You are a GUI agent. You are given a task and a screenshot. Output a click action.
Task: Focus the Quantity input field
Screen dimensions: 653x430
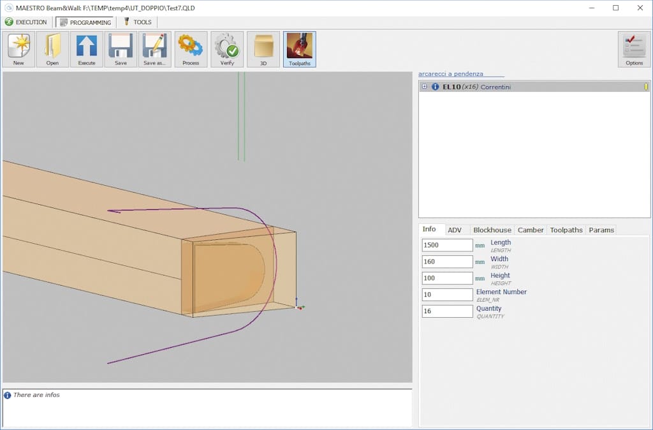[447, 311]
